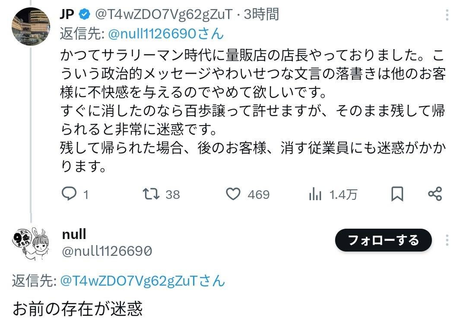Click the @T4wZDO7Vg62gZuT handle in post header
The width and height of the screenshot is (466, 321).
(164, 14)
